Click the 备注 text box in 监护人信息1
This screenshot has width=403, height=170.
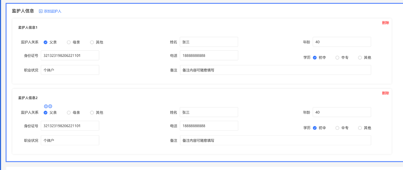click(x=275, y=70)
